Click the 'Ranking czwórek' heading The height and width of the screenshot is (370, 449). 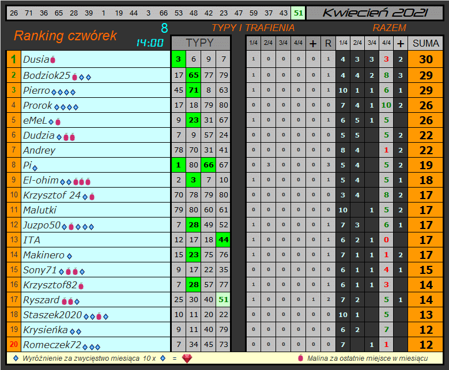66,36
